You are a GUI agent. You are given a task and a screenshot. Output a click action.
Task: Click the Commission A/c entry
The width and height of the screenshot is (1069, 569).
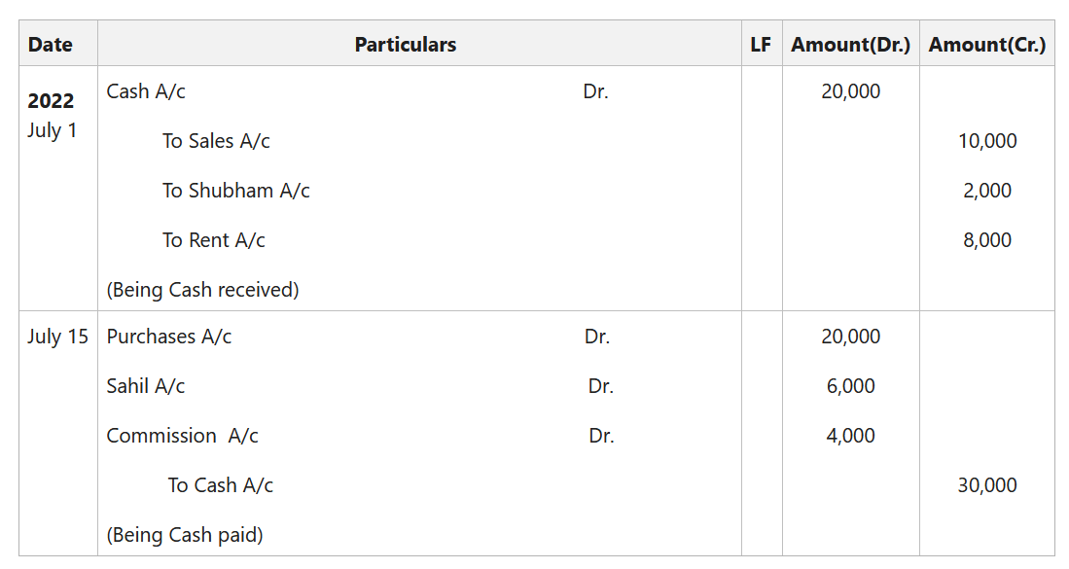point(182,436)
